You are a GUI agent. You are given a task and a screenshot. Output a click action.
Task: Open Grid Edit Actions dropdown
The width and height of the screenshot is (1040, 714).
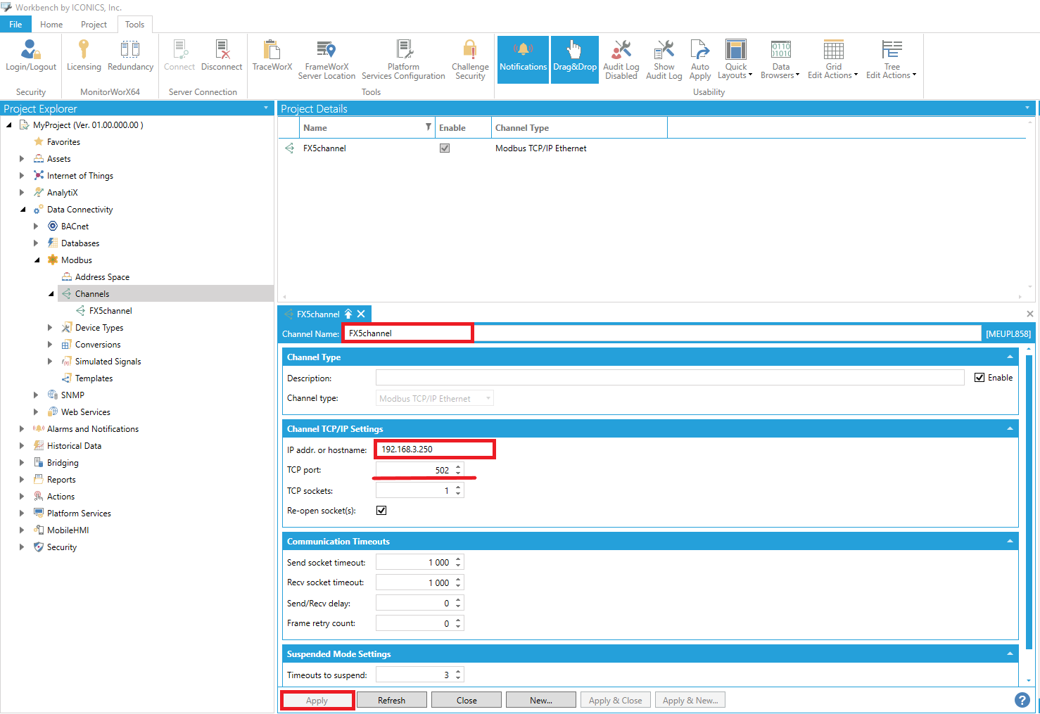point(833,60)
